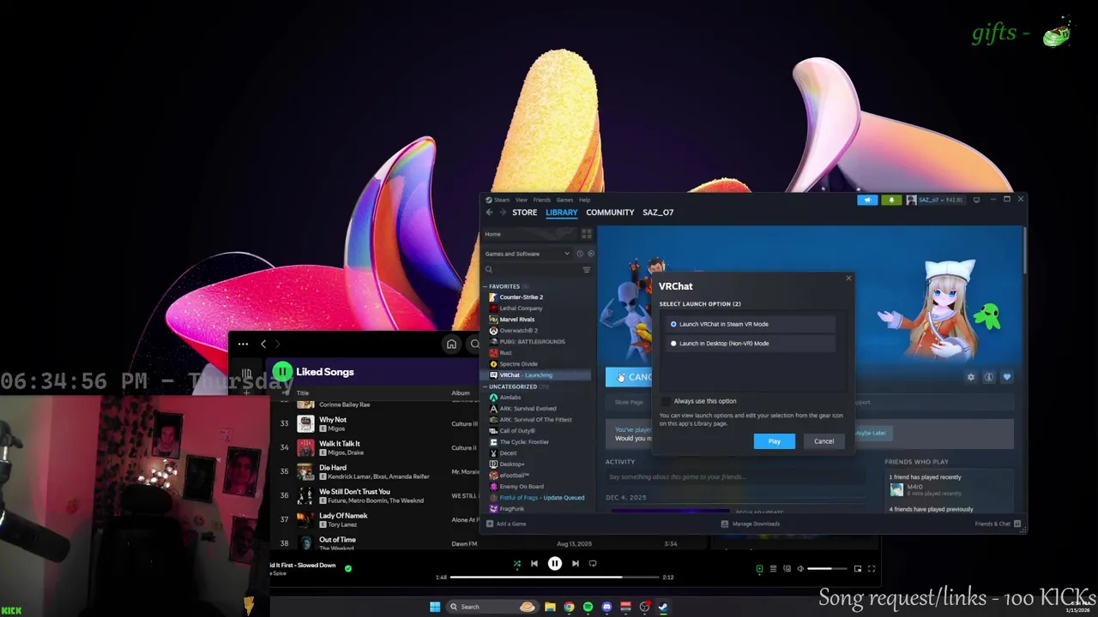
Task: Switch to Steam collections grid view icon
Action: (587, 234)
